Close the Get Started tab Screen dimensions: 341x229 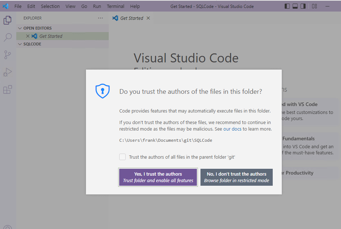click(x=148, y=18)
